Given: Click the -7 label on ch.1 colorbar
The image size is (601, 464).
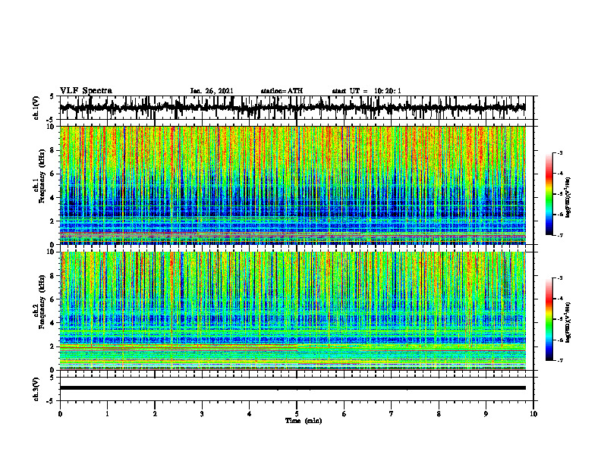Looking at the screenshot, I should pyautogui.click(x=559, y=235).
